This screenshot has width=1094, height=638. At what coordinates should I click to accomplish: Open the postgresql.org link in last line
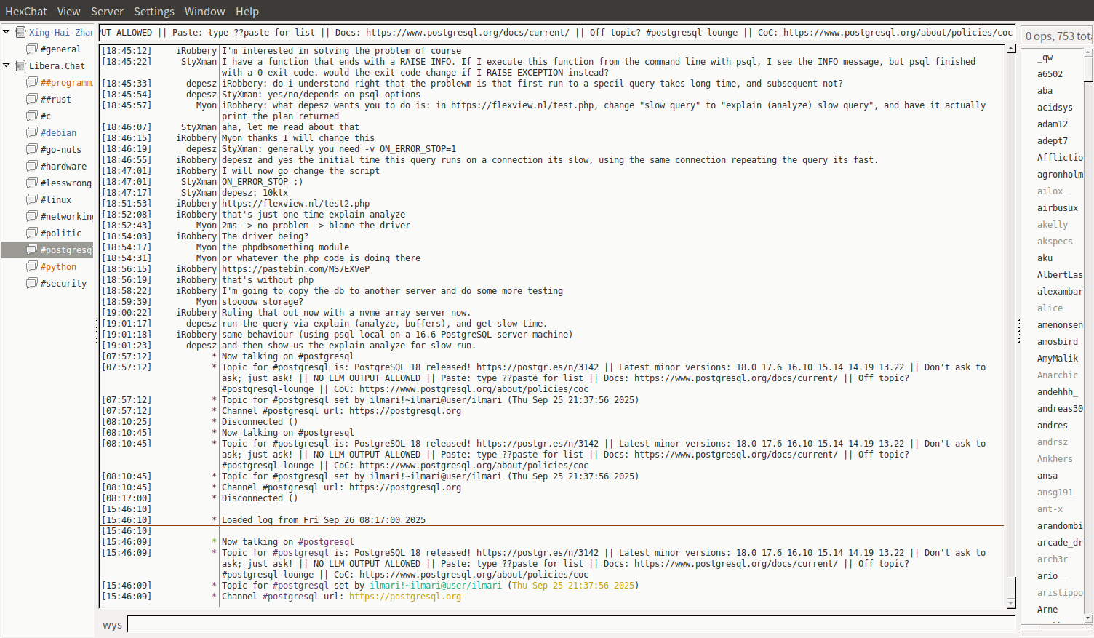tap(404, 597)
